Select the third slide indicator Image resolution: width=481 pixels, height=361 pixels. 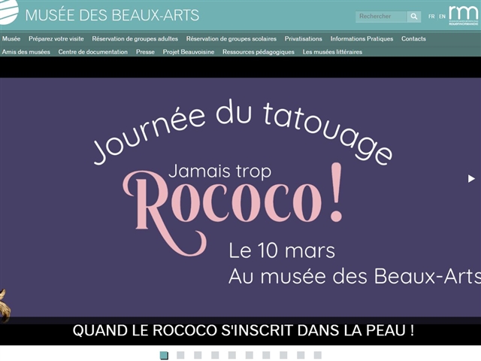pyautogui.click(x=198, y=355)
